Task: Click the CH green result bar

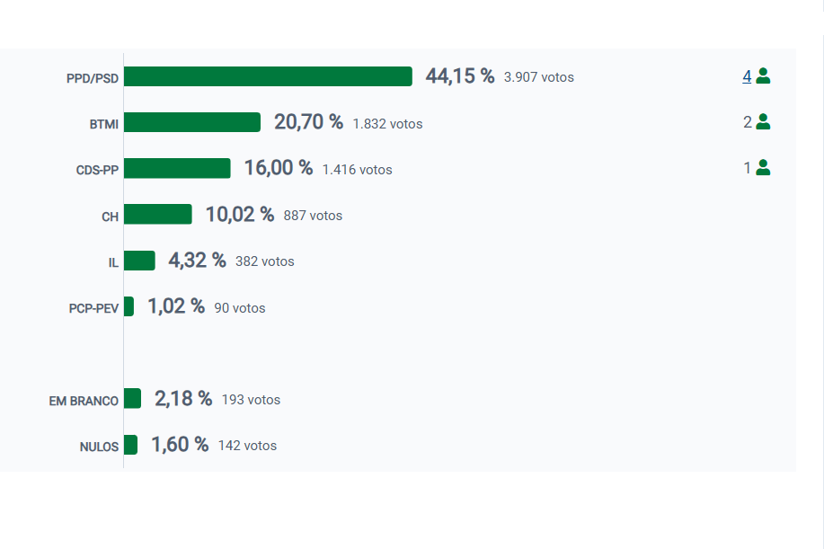Action: [x=158, y=214]
